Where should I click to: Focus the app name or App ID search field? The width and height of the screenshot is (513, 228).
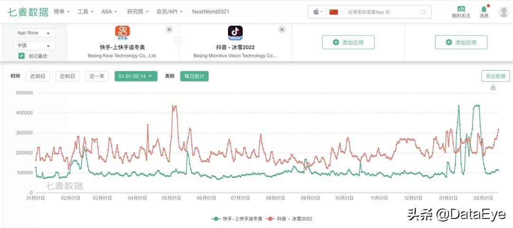pos(383,12)
